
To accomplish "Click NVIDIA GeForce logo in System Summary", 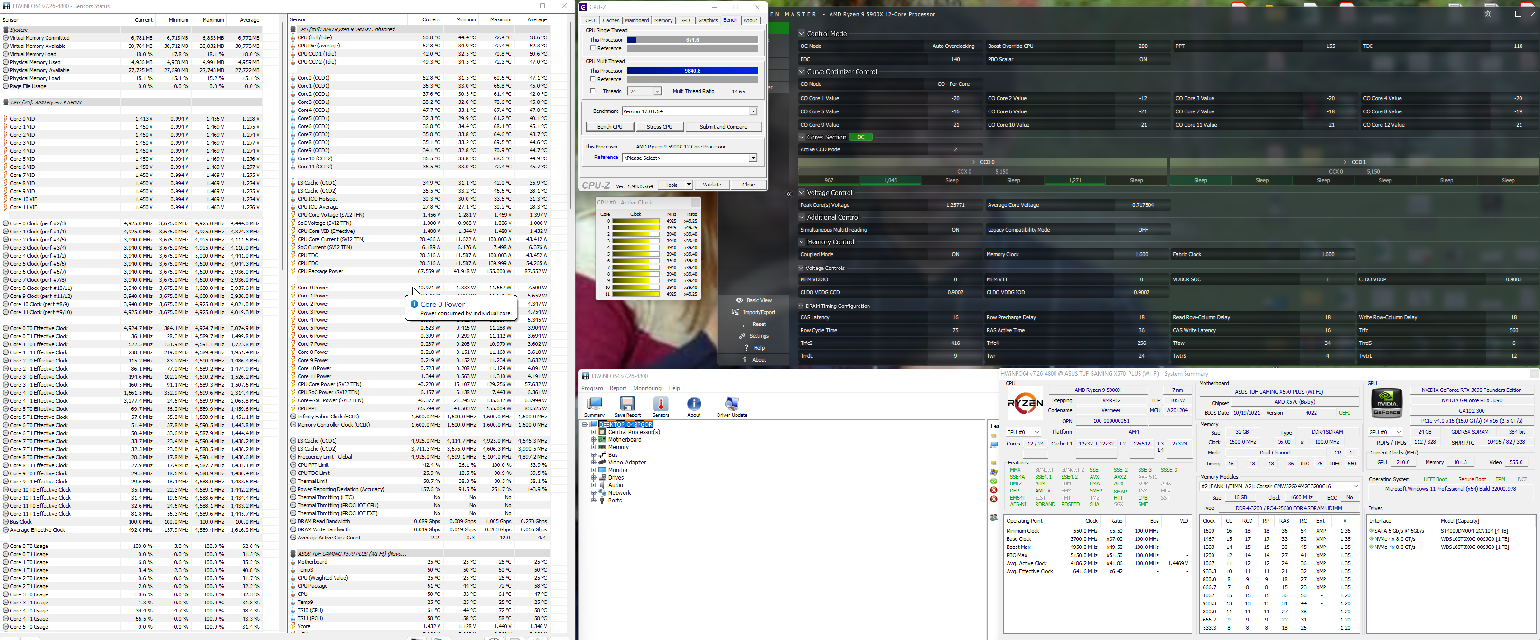I will 1387,403.
